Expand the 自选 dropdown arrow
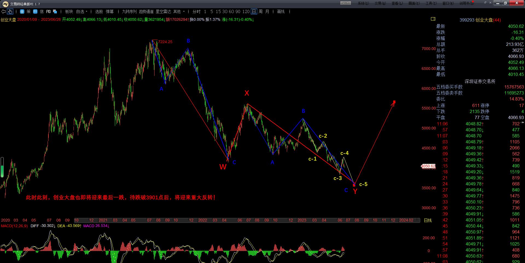525x263 pixels. pos(87,11)
